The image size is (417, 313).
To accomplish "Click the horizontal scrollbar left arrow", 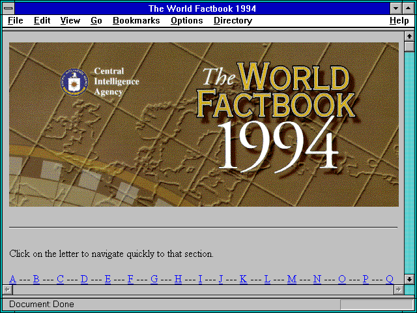I will click(7, 290).
